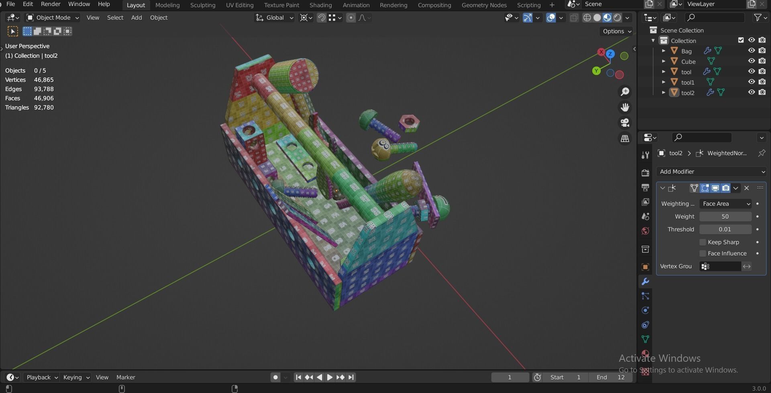Screen dimensions: 771x393
Task: Expand the Options dropdown in viewport
Action: pyautogui.click(x=617, y=31)
